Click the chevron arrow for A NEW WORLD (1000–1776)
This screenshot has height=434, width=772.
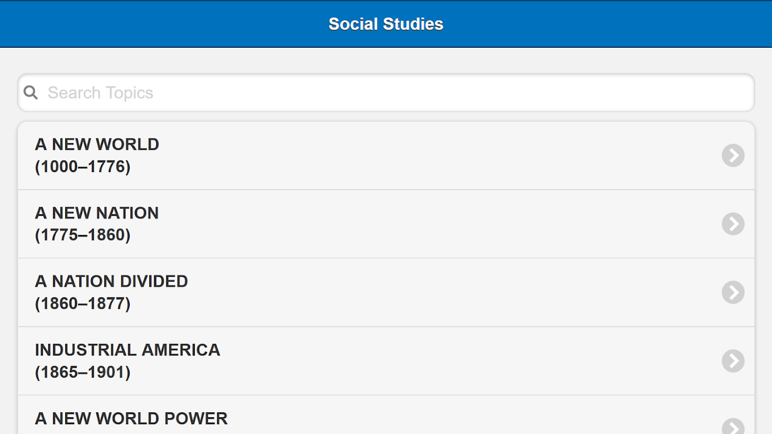click(733, 156)
